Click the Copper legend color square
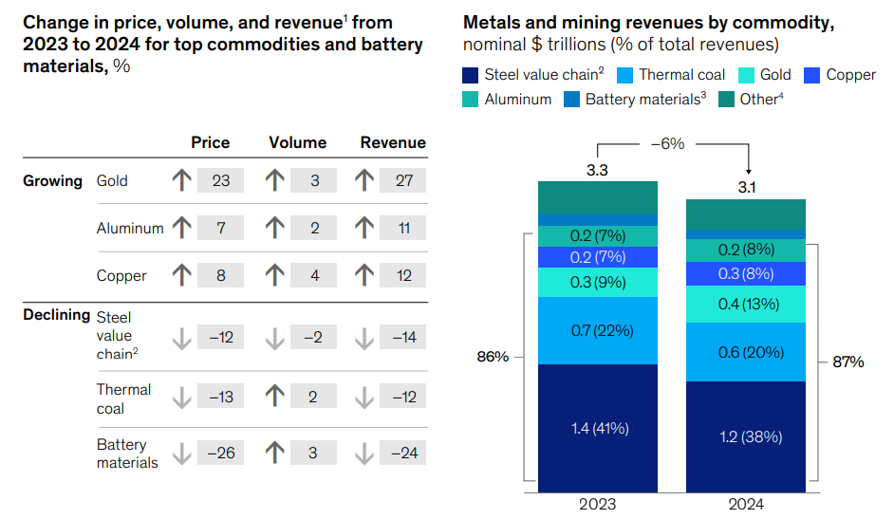The image size is (894, 519). (812, 75)
